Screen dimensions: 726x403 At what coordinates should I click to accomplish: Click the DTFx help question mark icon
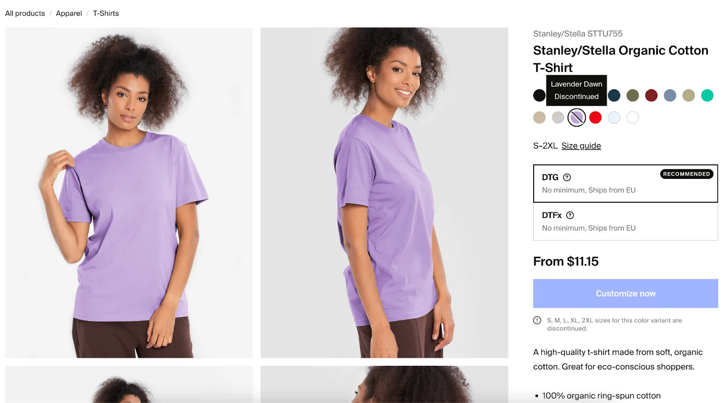tap(570, 215)
